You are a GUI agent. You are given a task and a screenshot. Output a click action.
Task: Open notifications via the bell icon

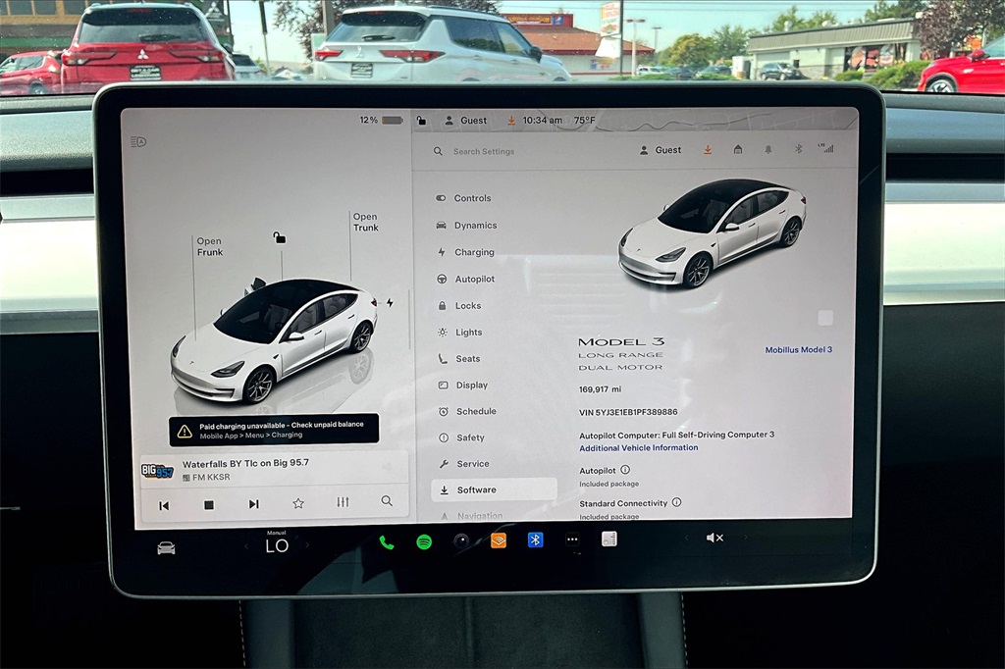[767, 149]
